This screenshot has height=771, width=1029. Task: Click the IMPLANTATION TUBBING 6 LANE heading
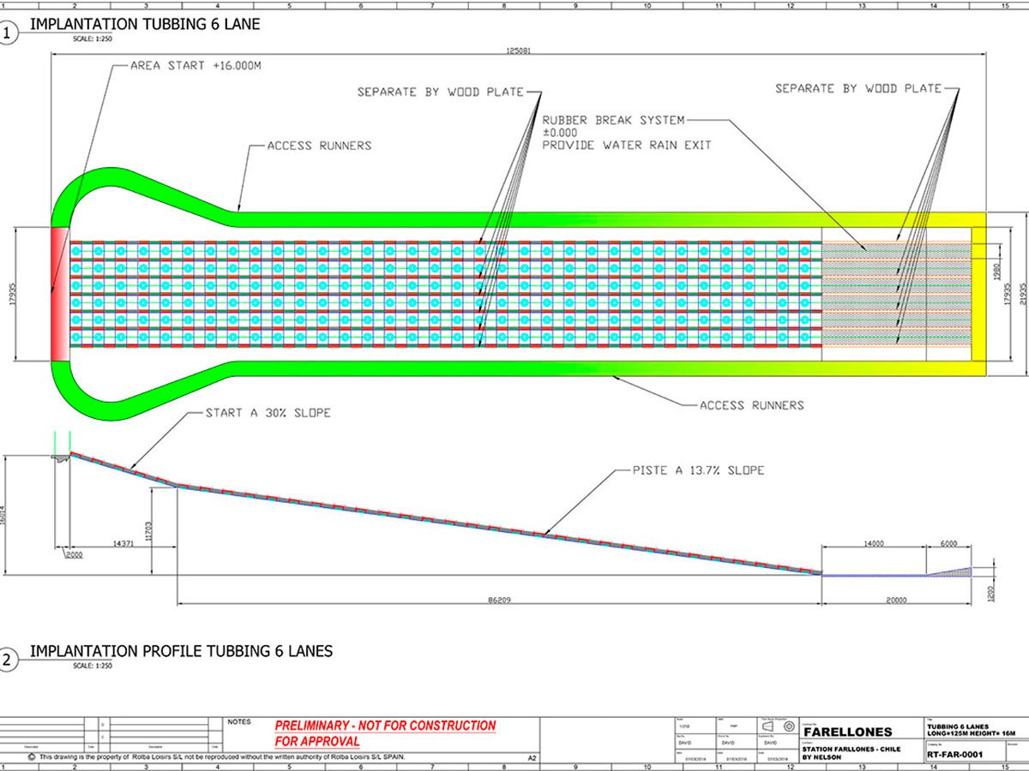click(x=144, y=25)
